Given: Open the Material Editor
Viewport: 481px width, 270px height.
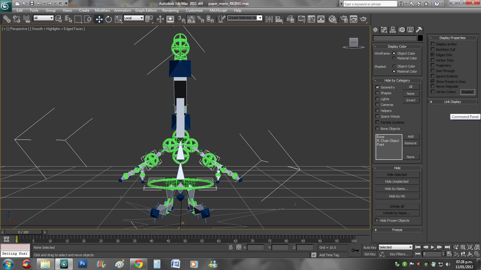Looking at the screenshot, I should [332, 19].
